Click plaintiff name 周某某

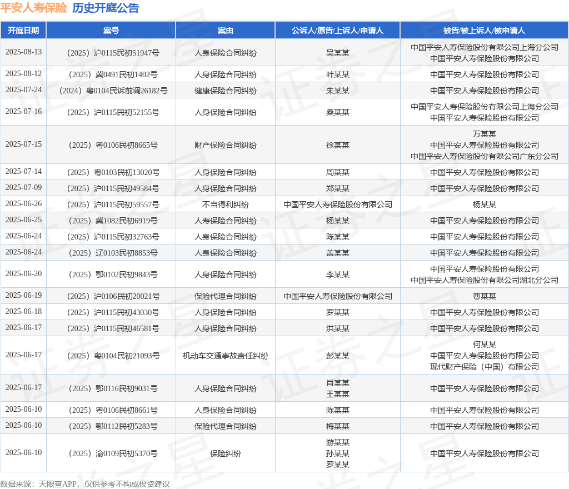(x=337, y=172)
